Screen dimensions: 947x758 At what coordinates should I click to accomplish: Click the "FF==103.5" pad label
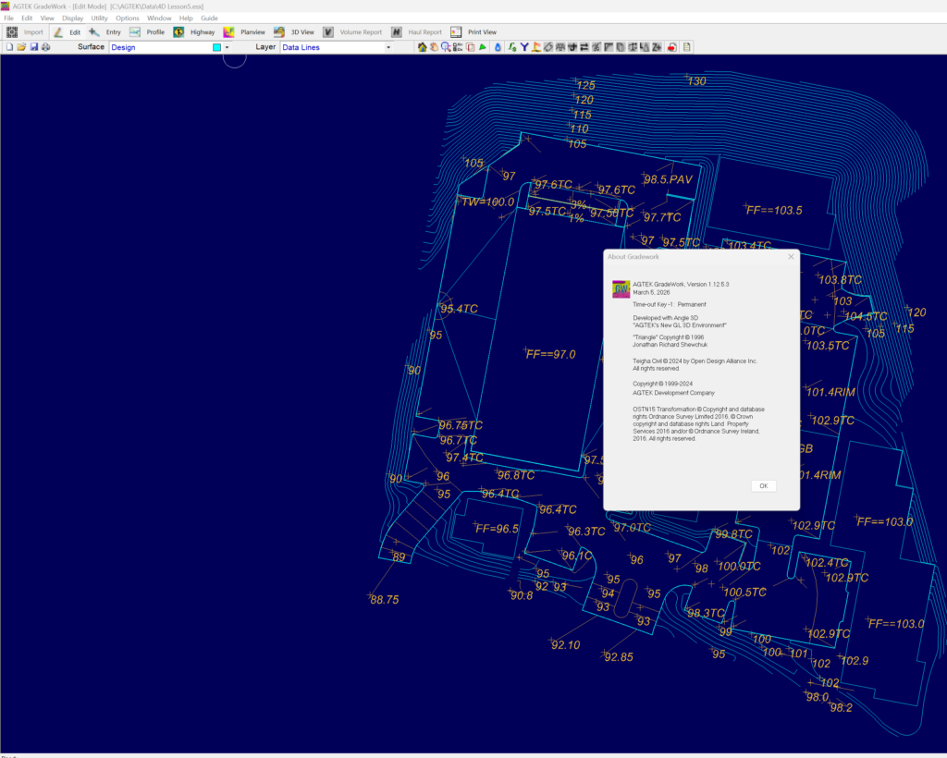774,211
